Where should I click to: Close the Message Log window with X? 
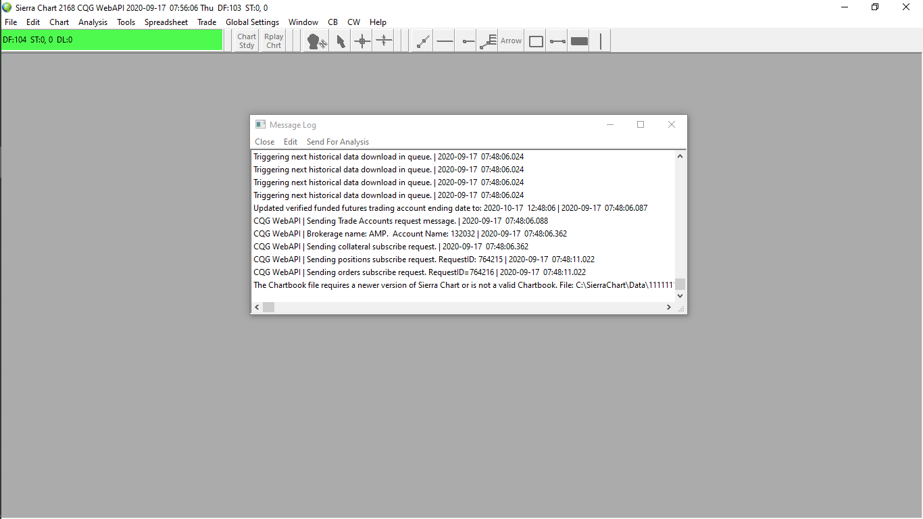tap(672, 124)
